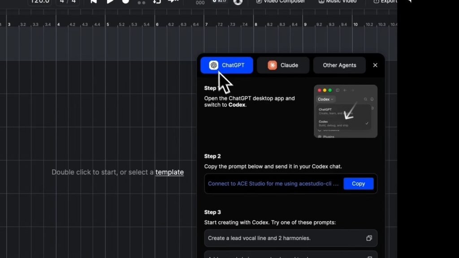Open the Other Agents tab
The width and height of the screenshot is (459, 258).
point(339,65)
